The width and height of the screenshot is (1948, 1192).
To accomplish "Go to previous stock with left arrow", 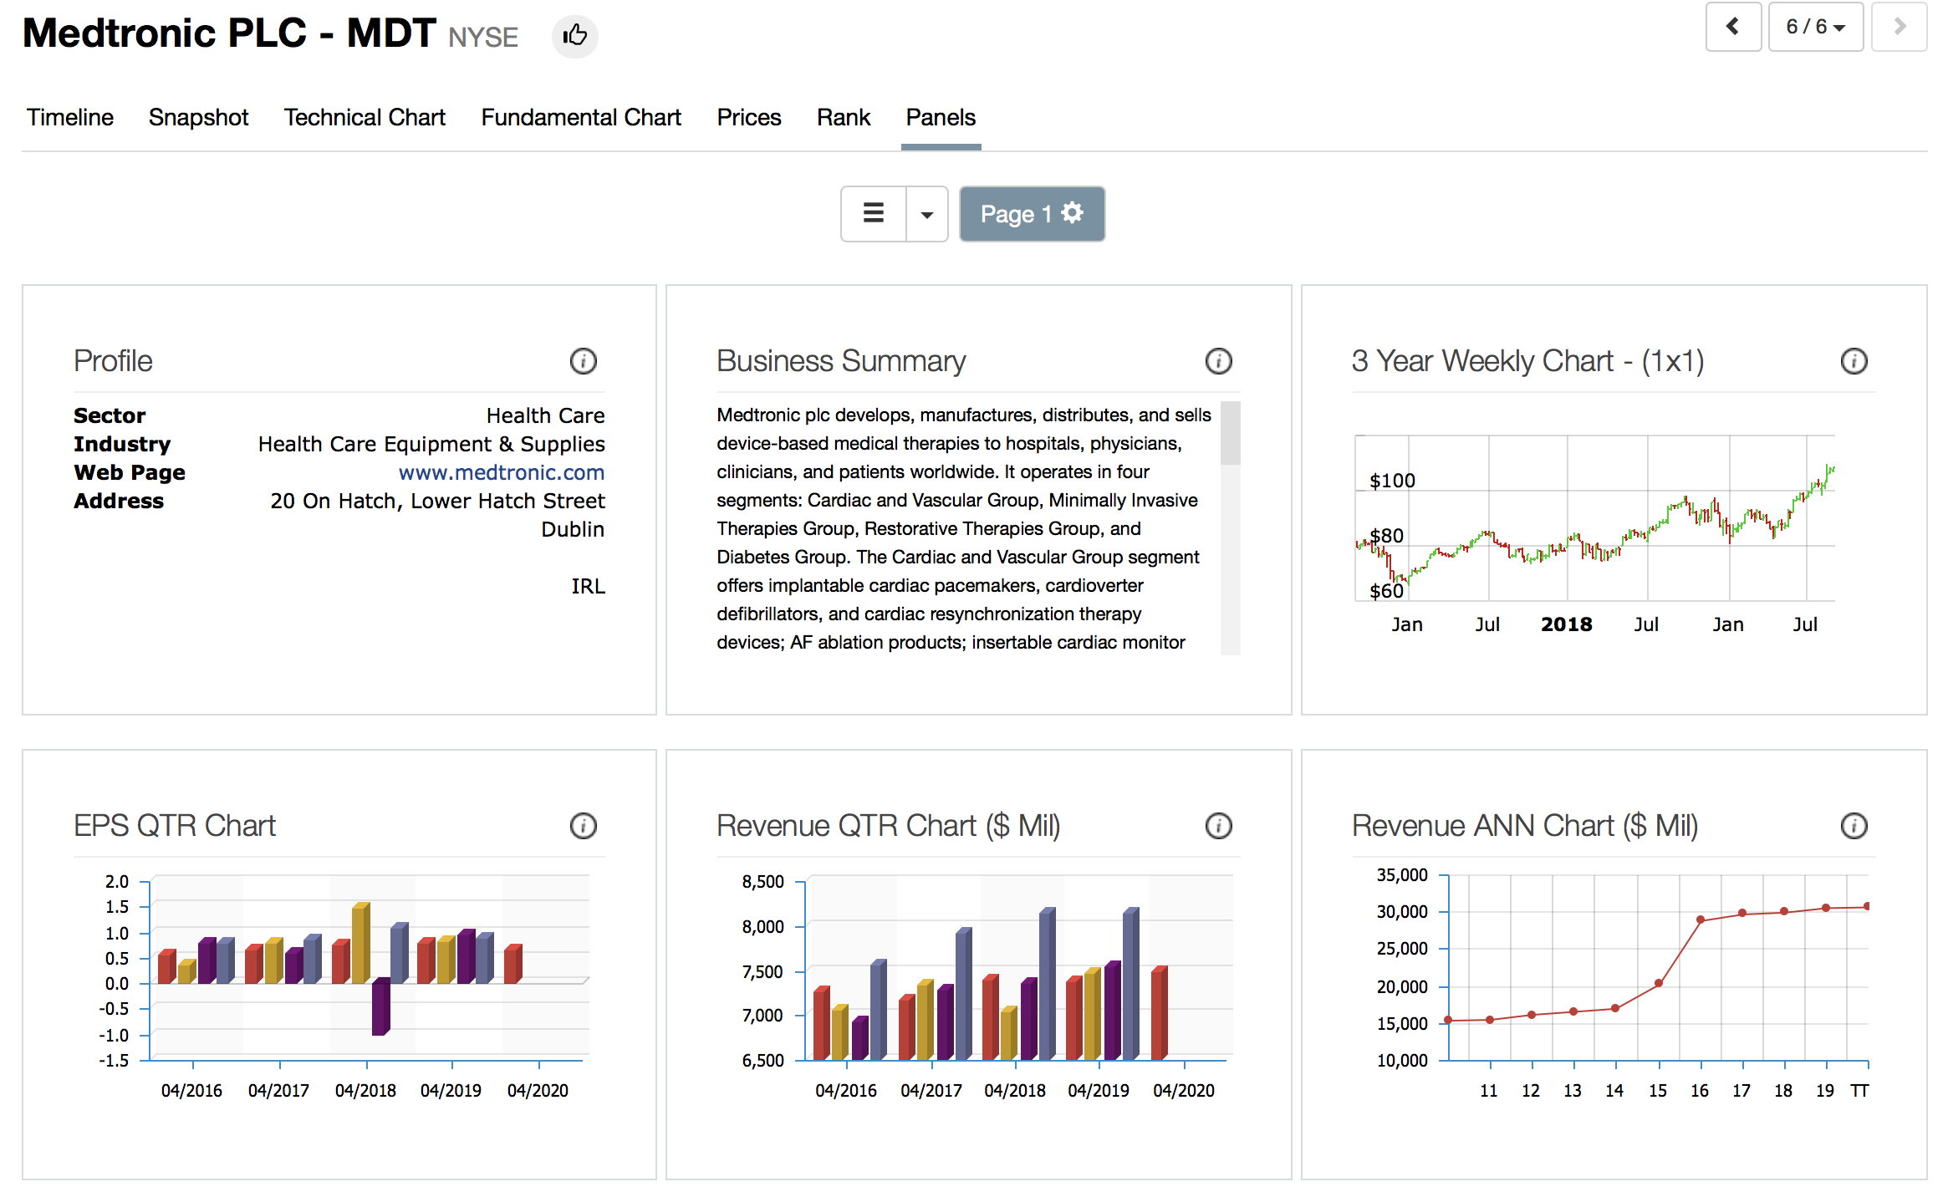I will [1733, 27].
